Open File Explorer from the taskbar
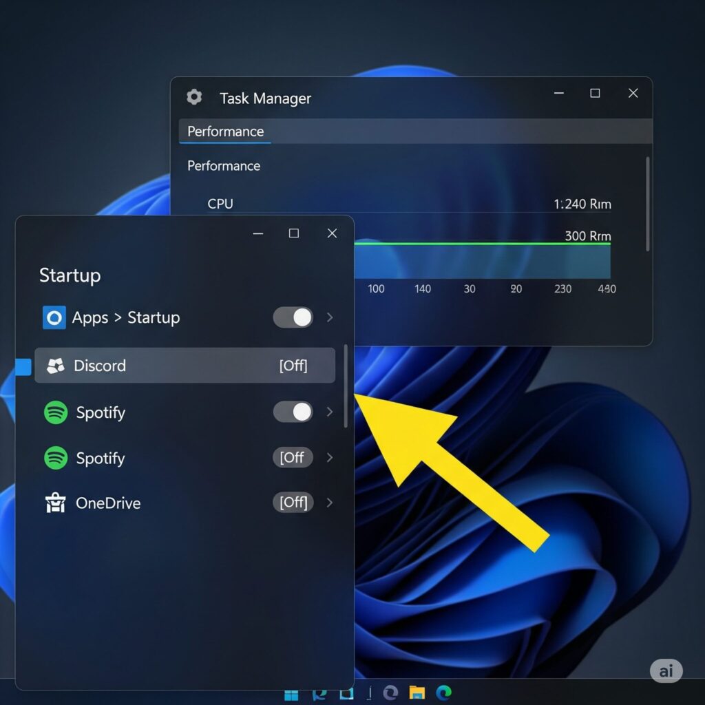Image resolution: width=705 pixels, height=705 pixels. pyautogui.click(x=417, y=693)
